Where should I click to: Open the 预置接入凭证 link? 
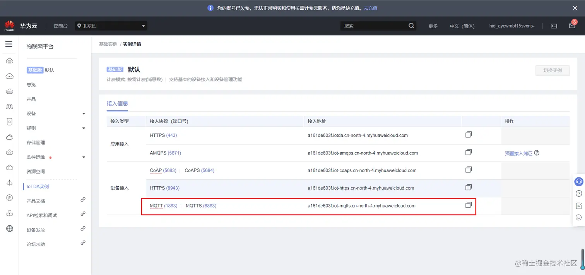pos(519,153)
